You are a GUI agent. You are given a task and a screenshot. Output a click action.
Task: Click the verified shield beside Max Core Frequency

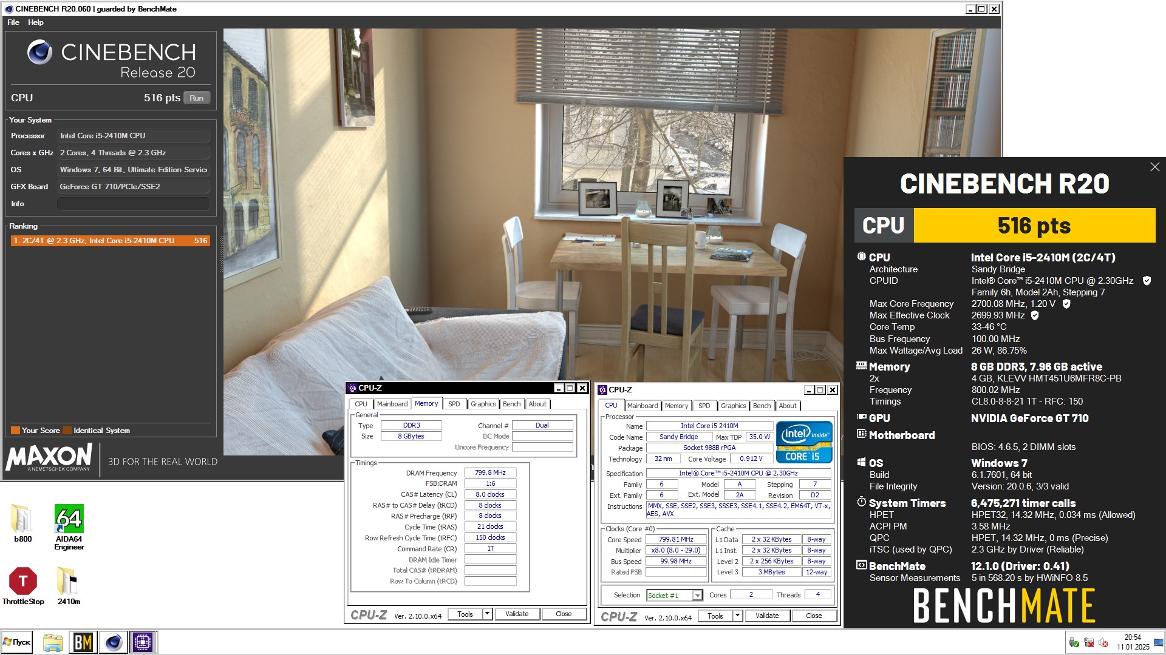coord(1066,304)
